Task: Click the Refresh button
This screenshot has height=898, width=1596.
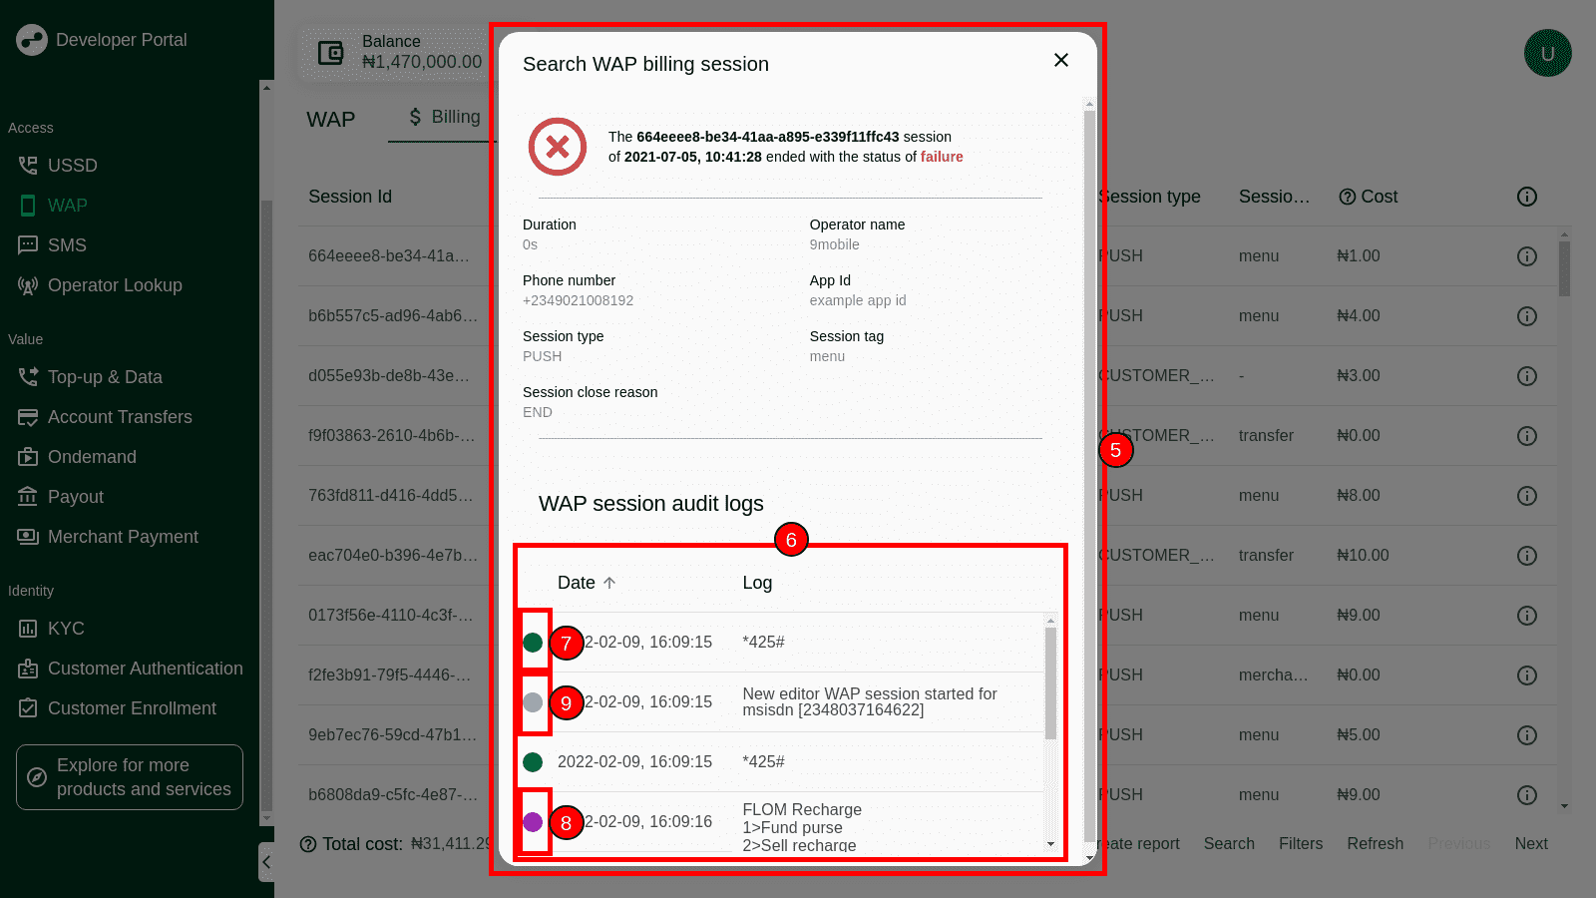Action: (x=1375, y=844)
